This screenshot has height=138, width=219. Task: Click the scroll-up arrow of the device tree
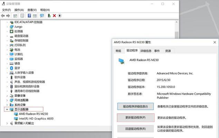click(177, 22)
